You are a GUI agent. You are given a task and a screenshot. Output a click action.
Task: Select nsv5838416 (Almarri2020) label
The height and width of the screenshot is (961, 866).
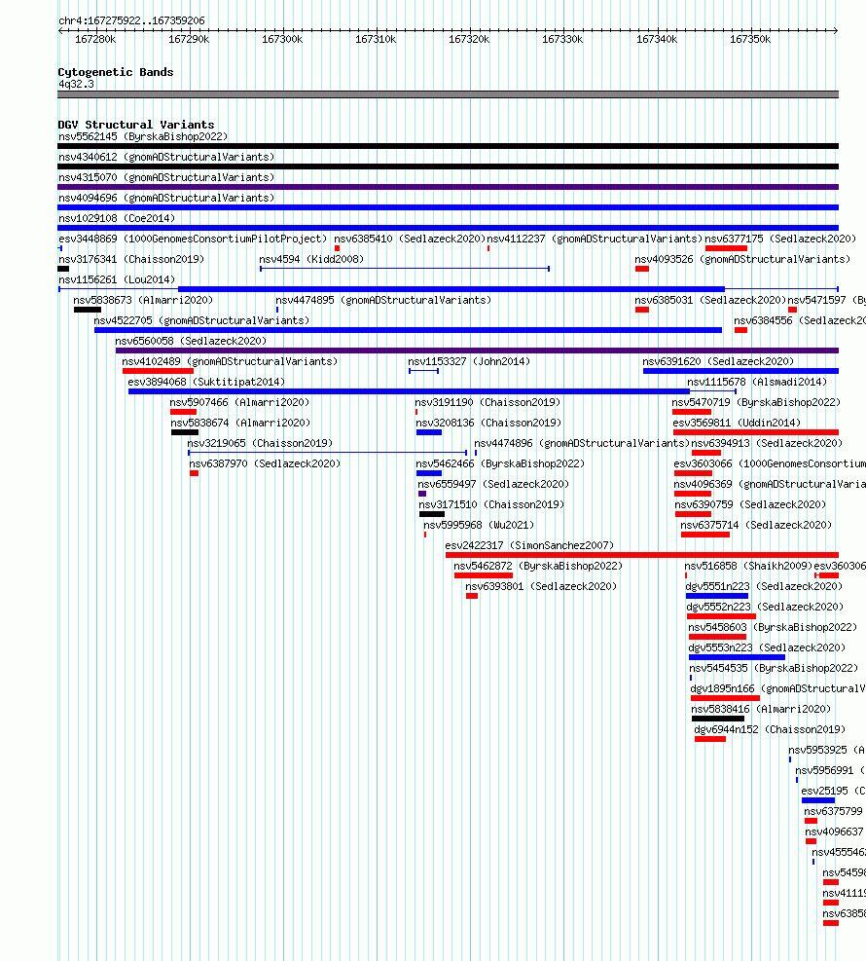coord(761,709)
